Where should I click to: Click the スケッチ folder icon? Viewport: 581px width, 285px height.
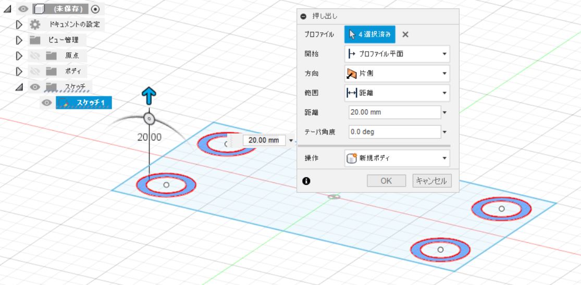point(51,87)
